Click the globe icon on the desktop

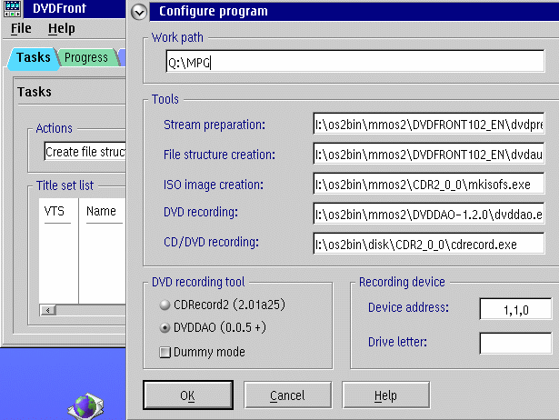pyautogui.click(x=86, y=406)
